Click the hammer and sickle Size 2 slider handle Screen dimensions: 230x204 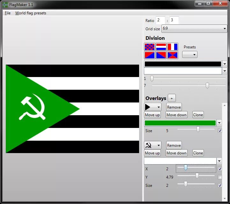click(x=186, y=184)
